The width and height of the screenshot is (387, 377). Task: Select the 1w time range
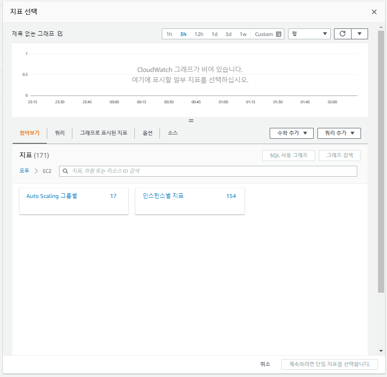(x=243, y=34)
